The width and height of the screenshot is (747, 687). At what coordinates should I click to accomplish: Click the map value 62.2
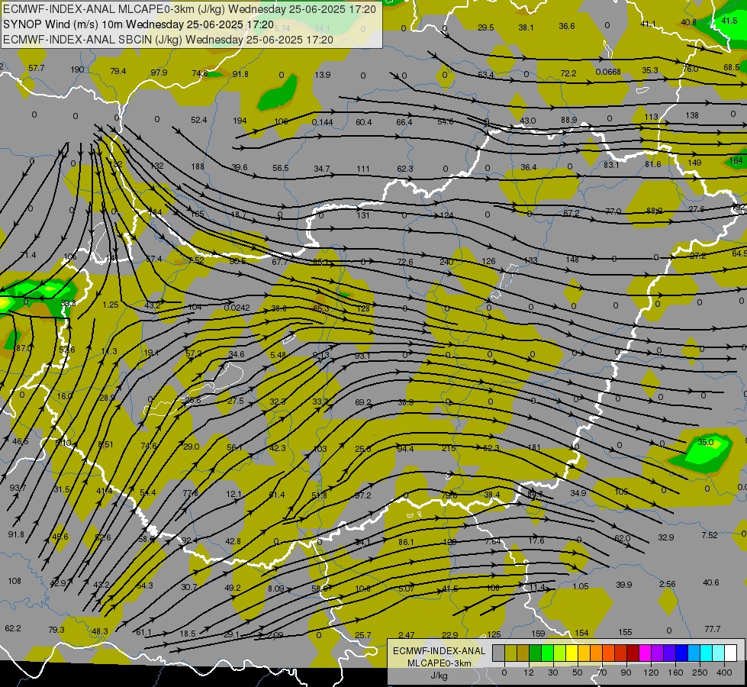tap(13, 628)
